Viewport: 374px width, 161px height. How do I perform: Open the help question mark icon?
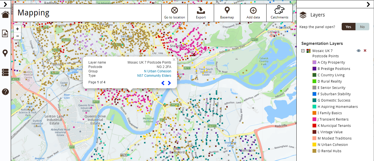5,92
